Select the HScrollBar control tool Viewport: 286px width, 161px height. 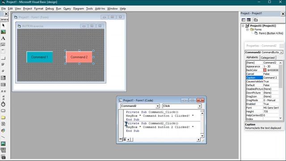3,91
